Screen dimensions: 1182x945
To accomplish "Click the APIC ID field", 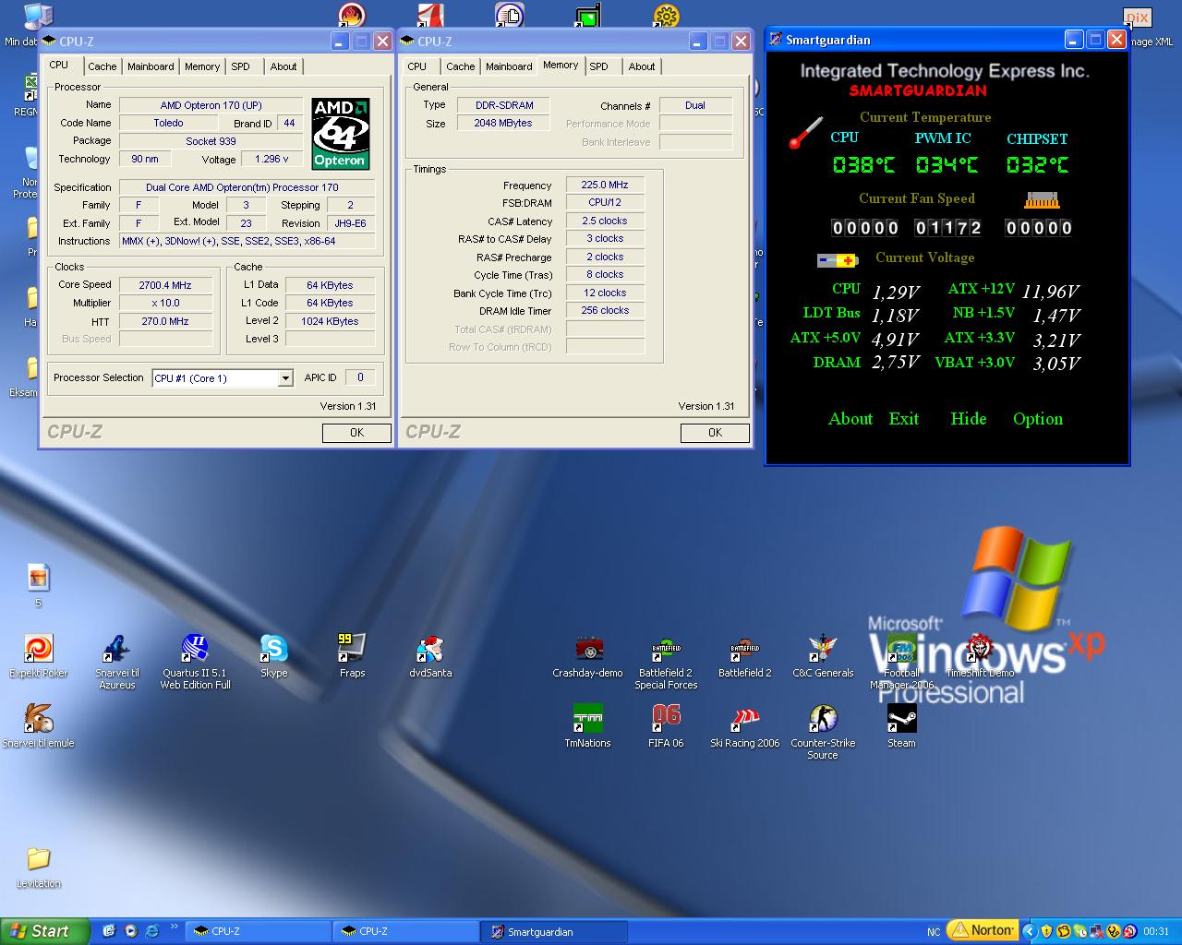I will point(360,377).
